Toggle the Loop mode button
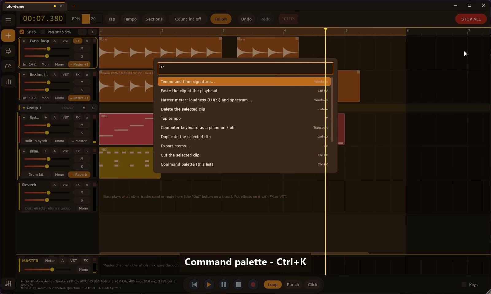The height and width of the screenshot is (294, 491). click(x=273, y=285)
